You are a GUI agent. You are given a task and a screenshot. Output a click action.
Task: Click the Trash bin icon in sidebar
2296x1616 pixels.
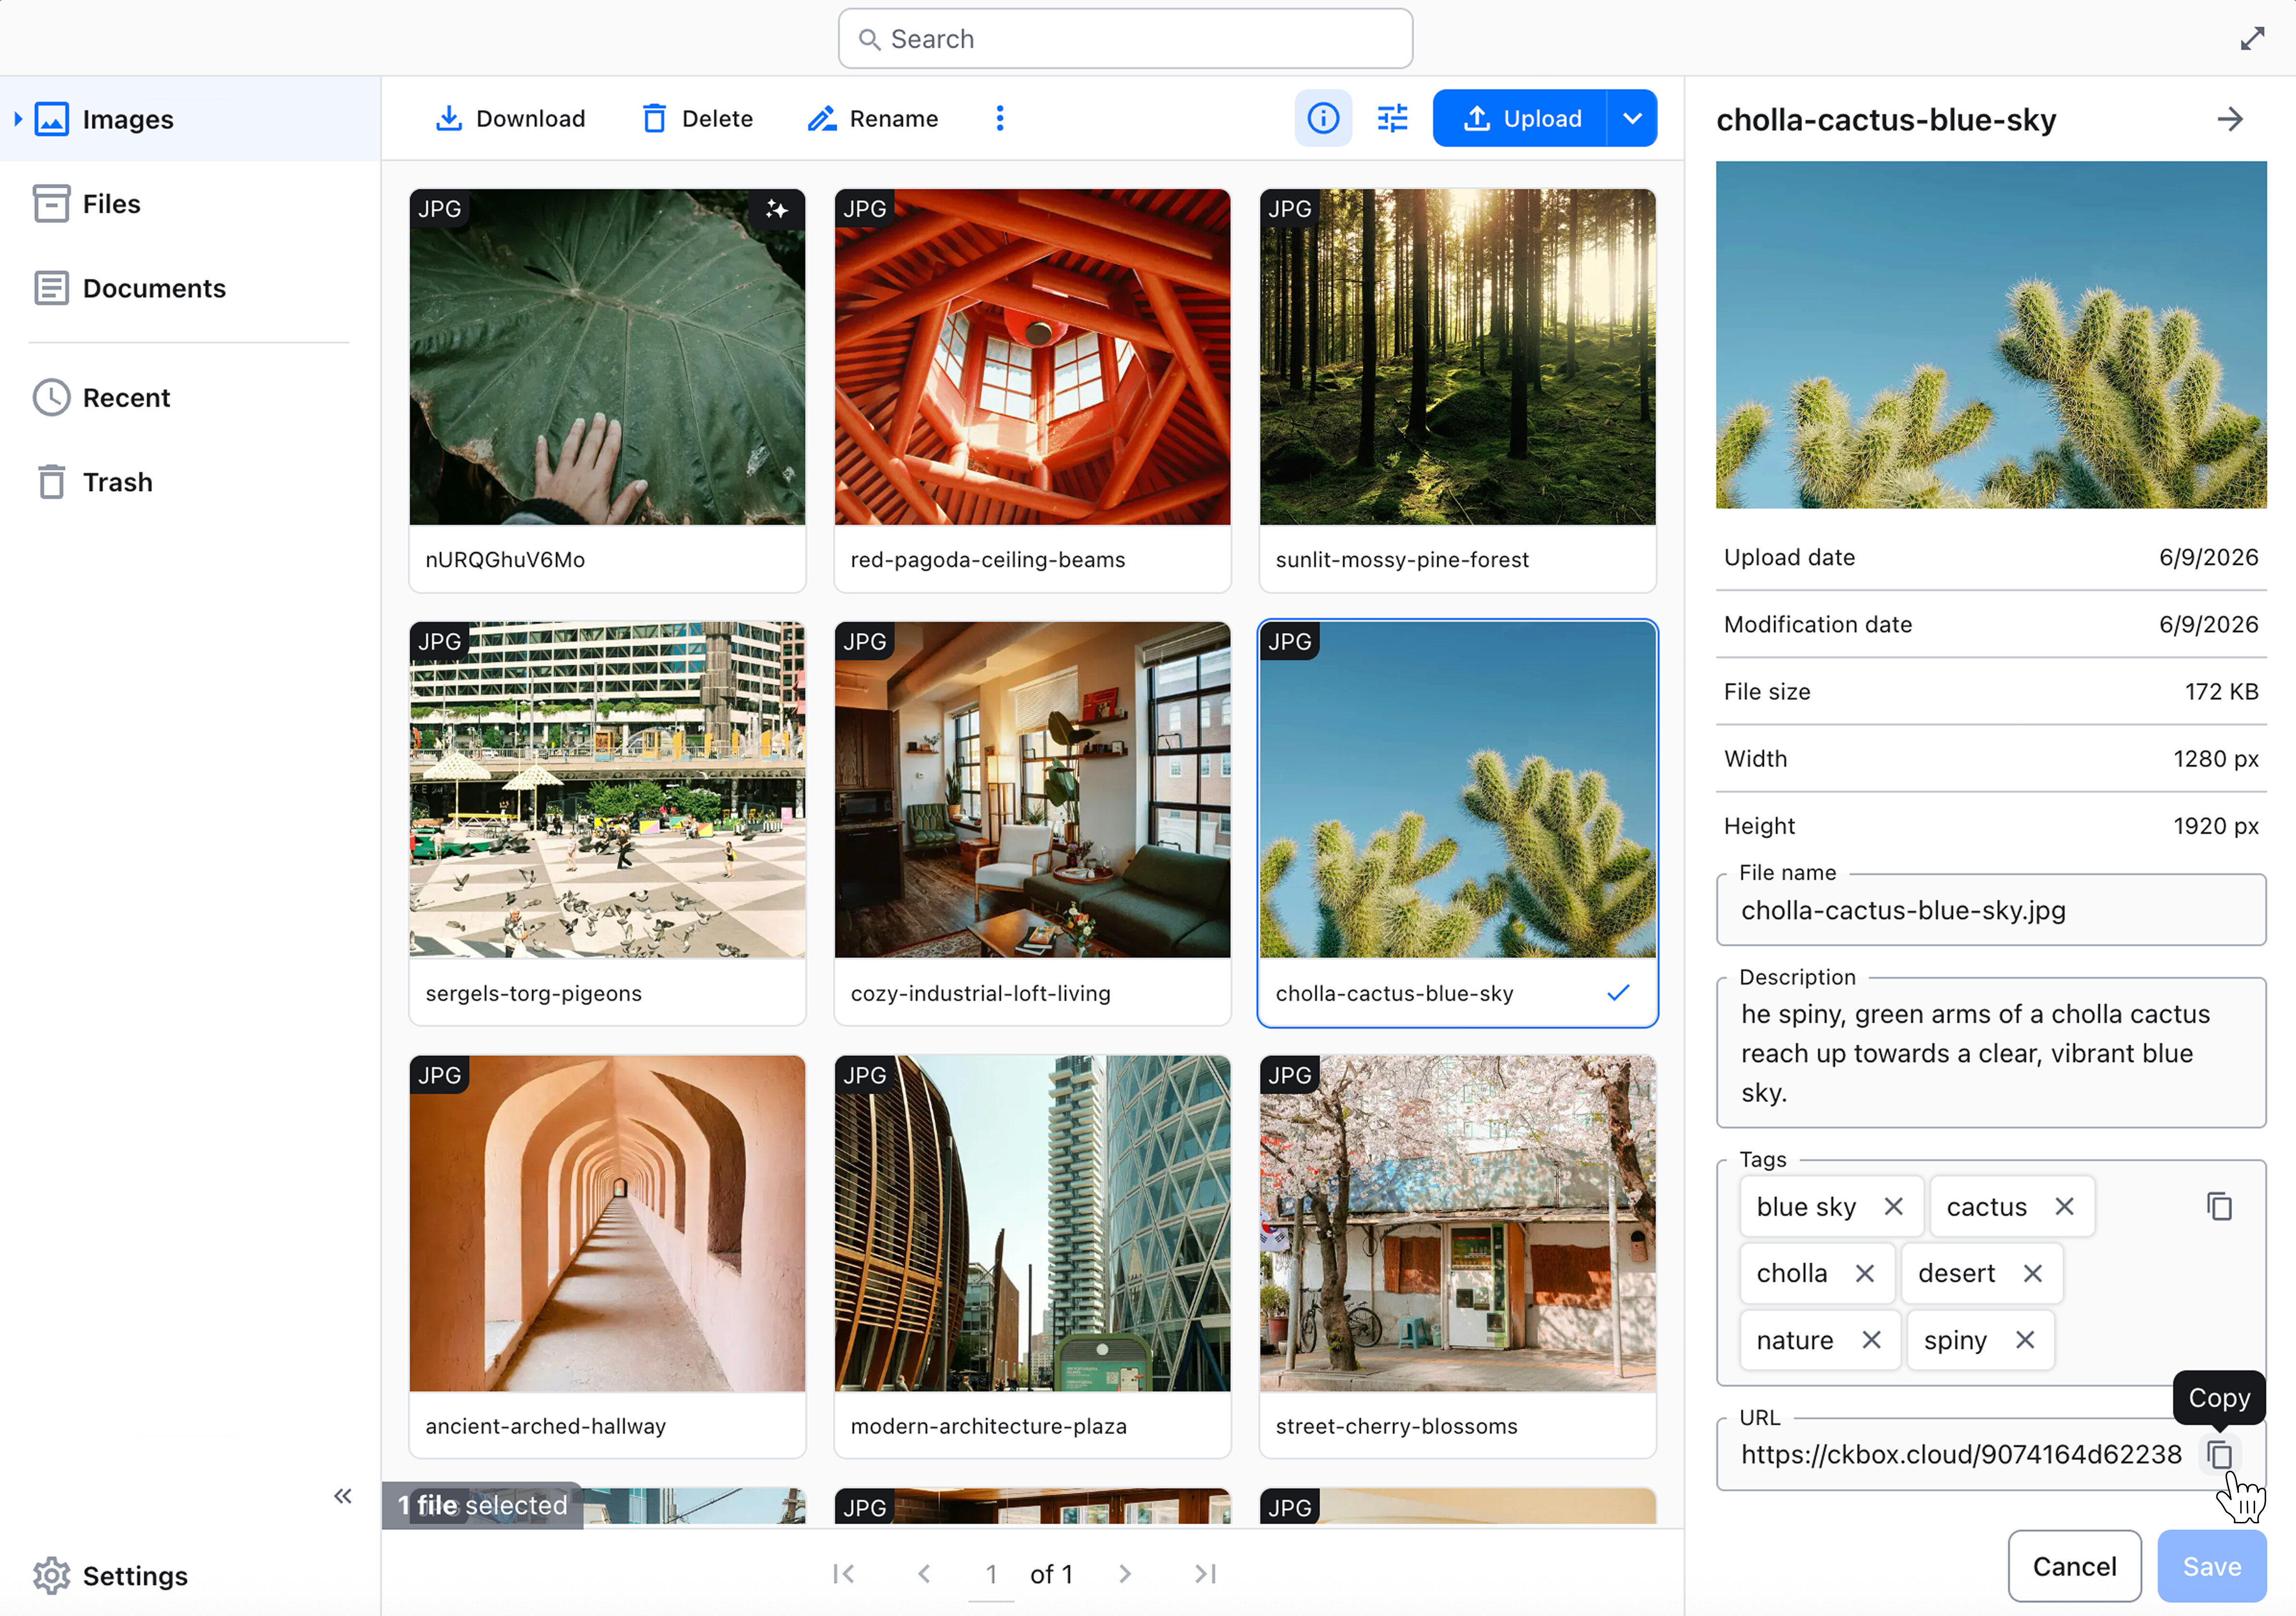pyautogui.click(x=52, y=482)
